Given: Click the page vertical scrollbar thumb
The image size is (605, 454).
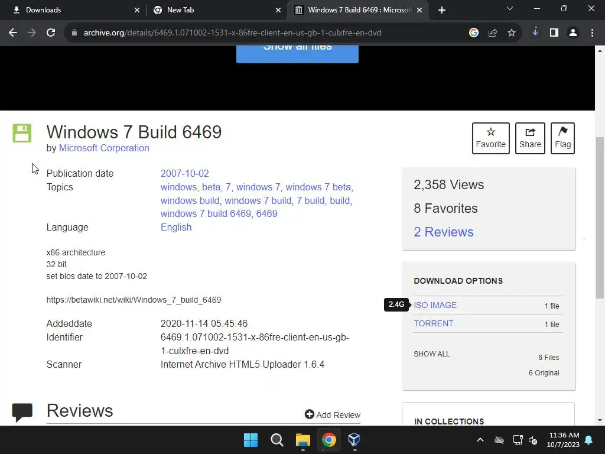Looking at the screenshot, I should pos(600,218).
